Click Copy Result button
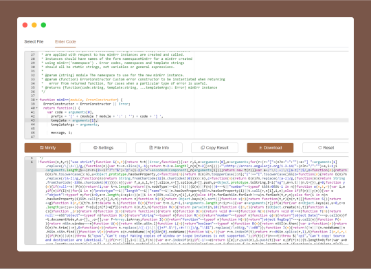Viewport: 371px width, 269px height. [214, 148]
